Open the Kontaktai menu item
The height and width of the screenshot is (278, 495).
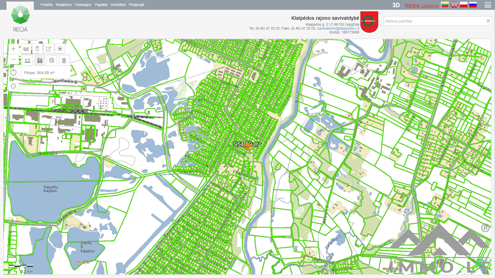point(118,5)
